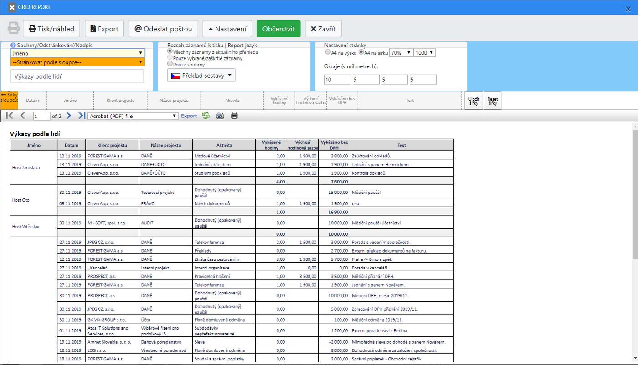638x365 pixels.
Task: Click 'M - SOFT, spol. s r.o.' client cell
Action: pyautogui.click(x=113, y=223)
